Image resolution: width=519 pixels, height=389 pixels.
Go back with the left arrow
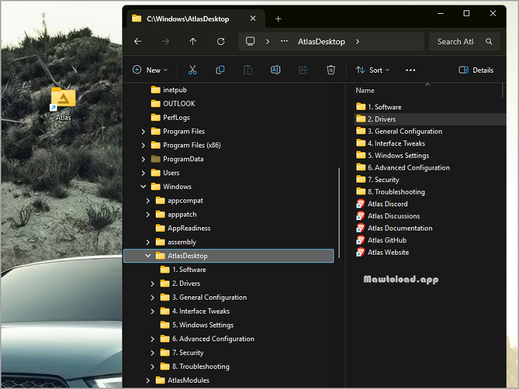(x=138, y=42)
